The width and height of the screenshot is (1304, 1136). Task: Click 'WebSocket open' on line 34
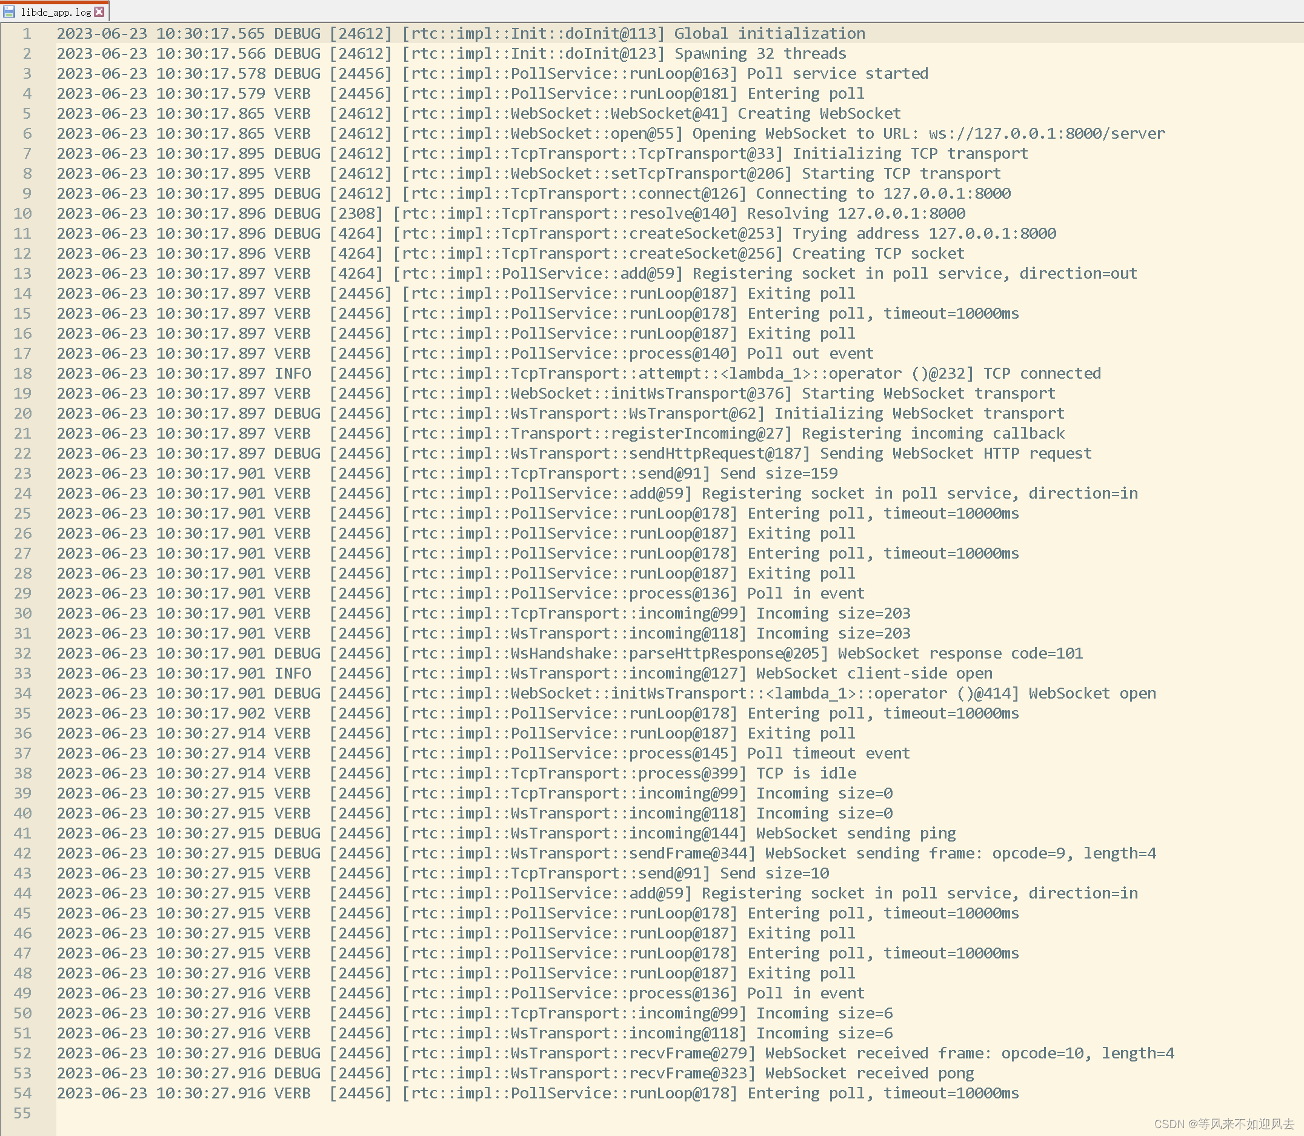(x=1092, y=694)
